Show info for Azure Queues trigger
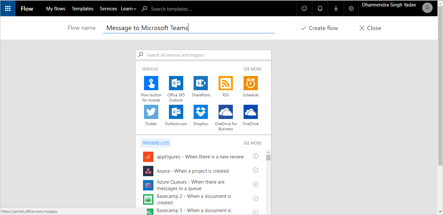This screenshot has width=443, height=215. point(256,184)
